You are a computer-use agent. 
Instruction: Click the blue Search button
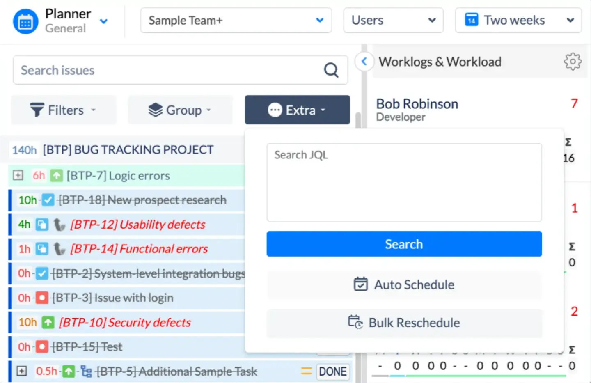[404, 244]
